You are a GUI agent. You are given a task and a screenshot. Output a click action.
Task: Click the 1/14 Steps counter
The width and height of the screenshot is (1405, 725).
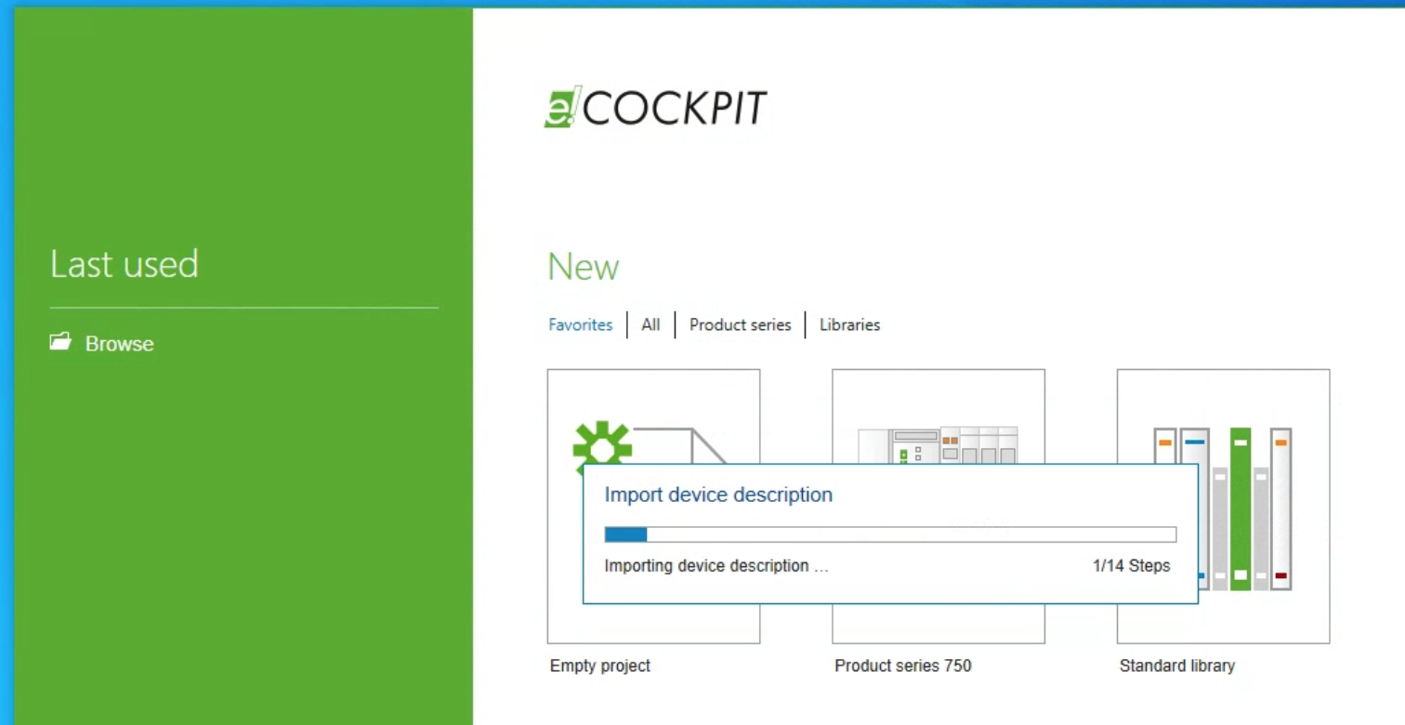point(1131,565)
